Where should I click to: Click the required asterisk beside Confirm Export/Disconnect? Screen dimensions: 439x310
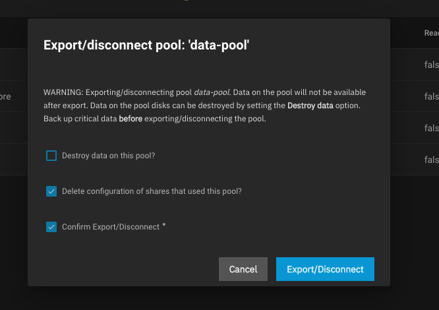[164, 226]
